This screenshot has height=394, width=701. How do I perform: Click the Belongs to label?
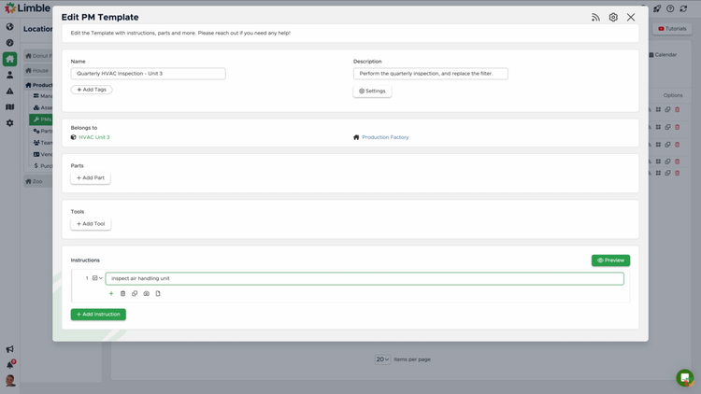click(83, 128)
